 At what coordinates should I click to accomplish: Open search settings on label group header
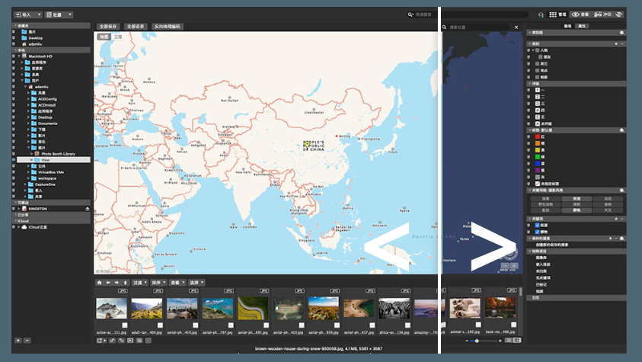[x=622, y=130]
